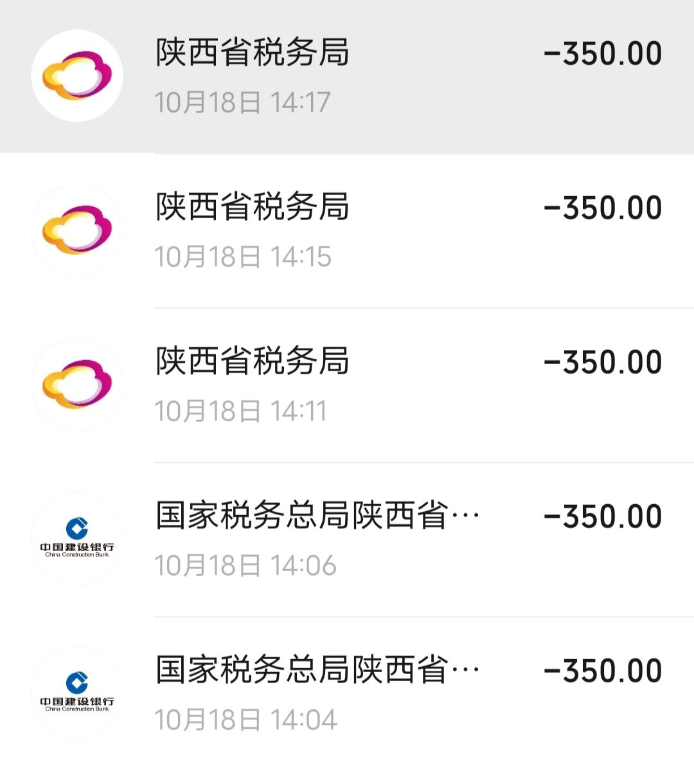Tap the China Construction Bank logo at 14:04
The height and width of the screenshot is (764, 694).
click(77, 693)
